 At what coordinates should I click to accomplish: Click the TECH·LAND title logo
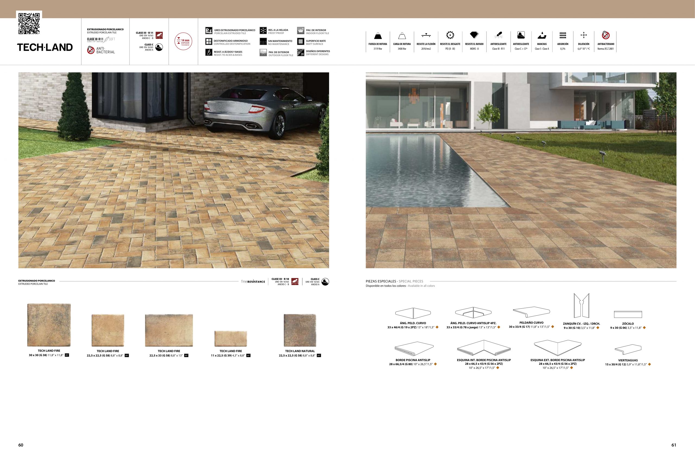pos(45,47)
